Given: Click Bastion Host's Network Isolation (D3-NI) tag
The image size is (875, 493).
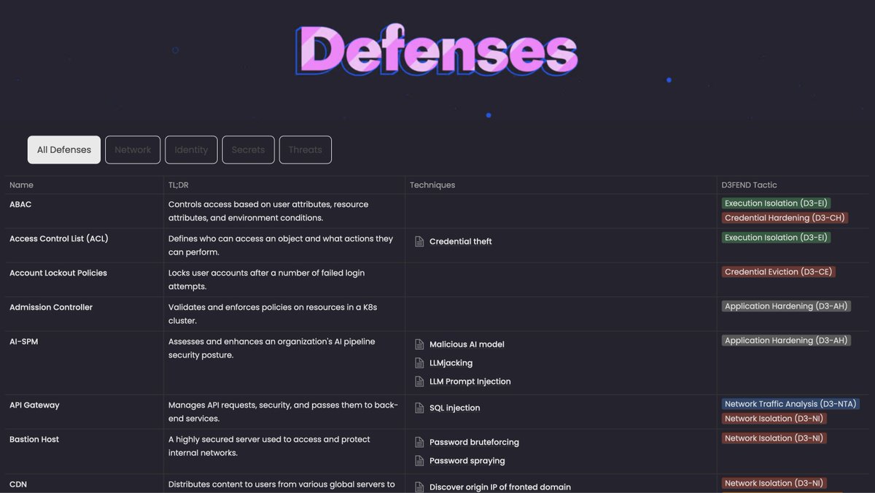Looking at the screenshot, I should pos(774,438).
